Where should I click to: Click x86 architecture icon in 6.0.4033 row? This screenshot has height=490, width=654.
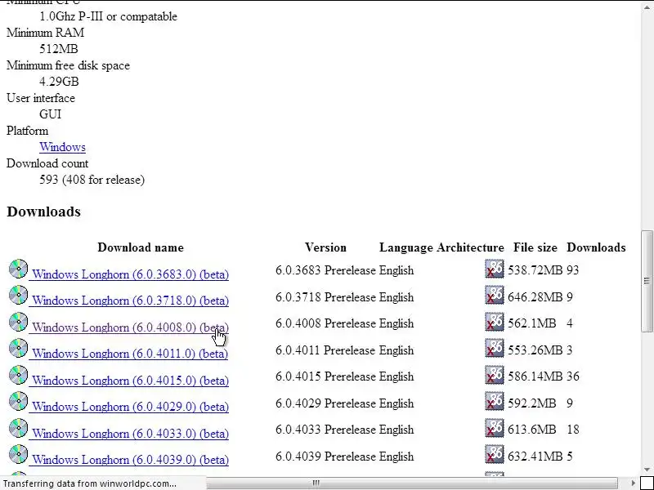click(x=495, y=428)
